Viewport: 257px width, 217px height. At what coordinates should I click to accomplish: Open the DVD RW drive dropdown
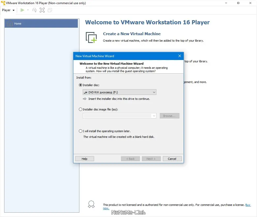point(119,92)
